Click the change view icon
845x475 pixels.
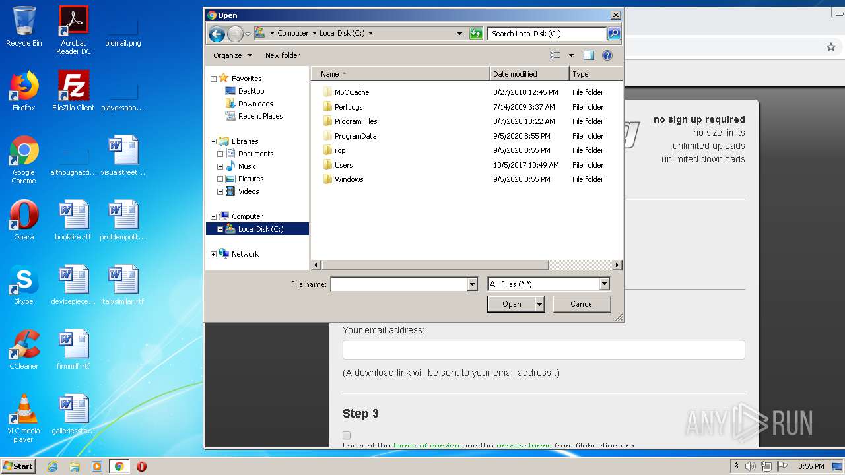click(x=555, y=55)
